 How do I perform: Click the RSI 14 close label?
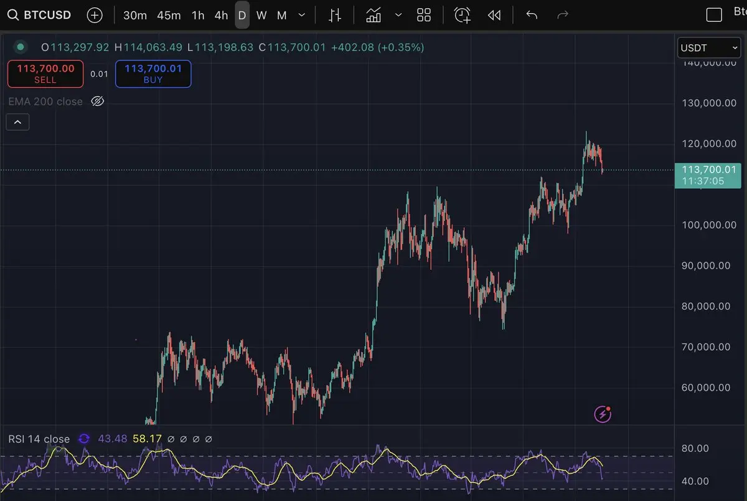[x=39, y=439]
